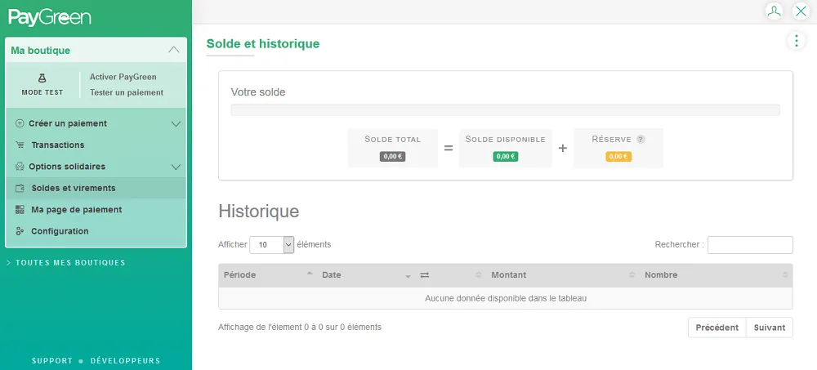Viewport: 817px width, 370px height.
Task: Click the Rechercher search field
Action: point(749,245)
